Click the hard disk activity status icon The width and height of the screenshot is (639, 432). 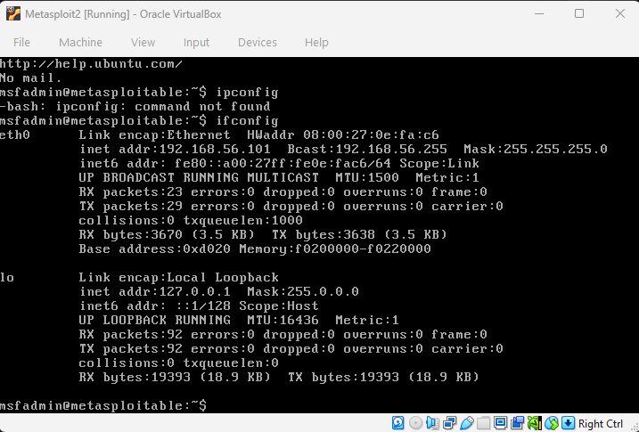coord(398,423)
